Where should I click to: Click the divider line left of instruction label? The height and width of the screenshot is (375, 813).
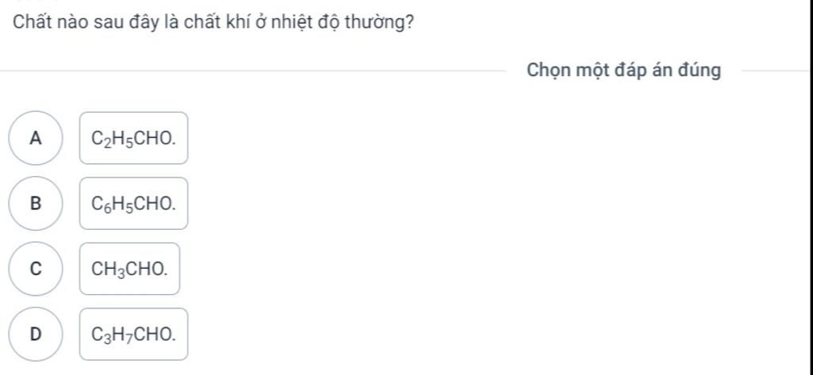254,71
